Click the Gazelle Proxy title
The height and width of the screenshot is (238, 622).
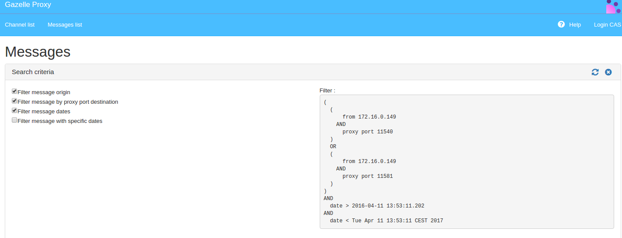tap(28, 5)
